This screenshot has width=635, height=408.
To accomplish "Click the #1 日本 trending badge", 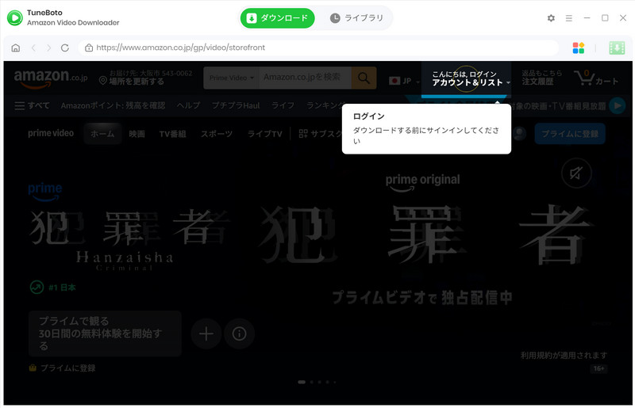I will click(x=52, y=288).
